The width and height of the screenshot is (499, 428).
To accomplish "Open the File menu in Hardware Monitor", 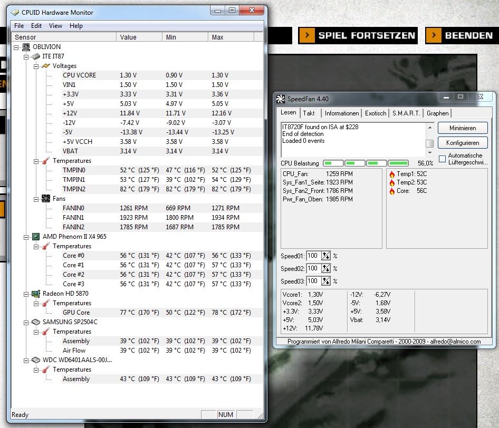I will click(x=19, y=26).
